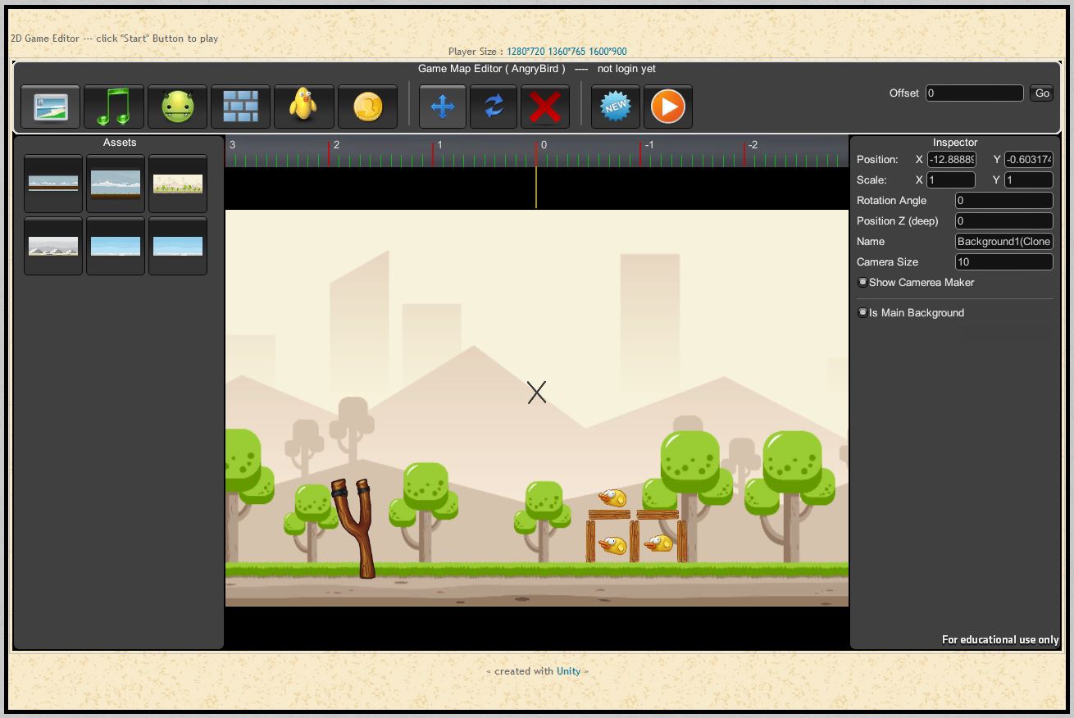
Task: Pick the yellow bird character icon
Action: [x=304, y=107]
